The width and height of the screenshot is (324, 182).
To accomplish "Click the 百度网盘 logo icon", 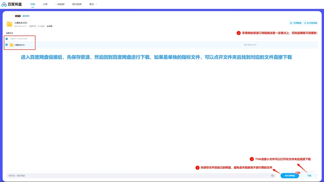I will pyautogui.click(x=4, y=4).
